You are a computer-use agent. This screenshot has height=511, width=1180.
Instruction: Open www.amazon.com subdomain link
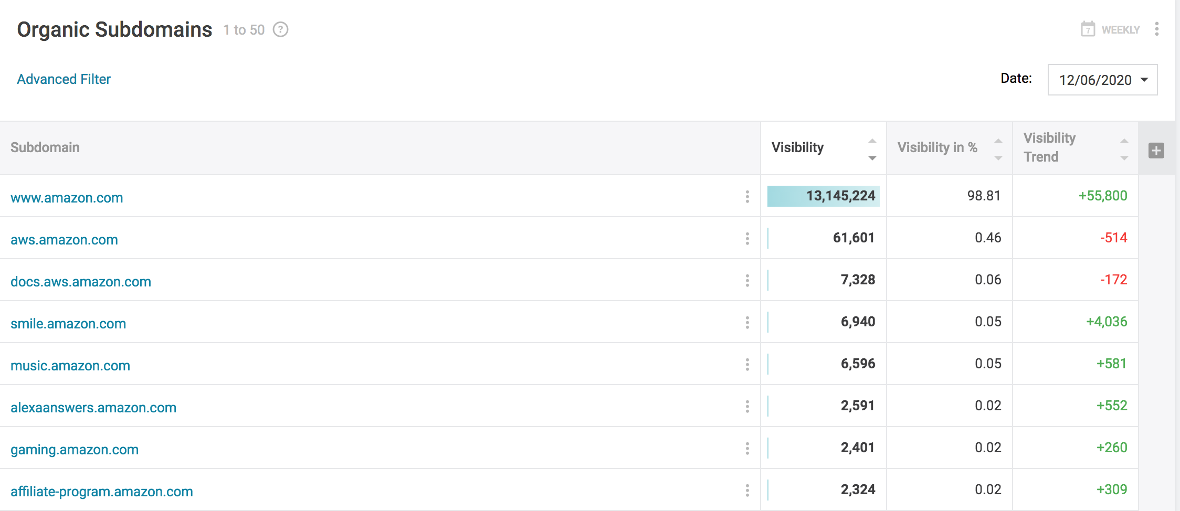(x=67, y=198)
